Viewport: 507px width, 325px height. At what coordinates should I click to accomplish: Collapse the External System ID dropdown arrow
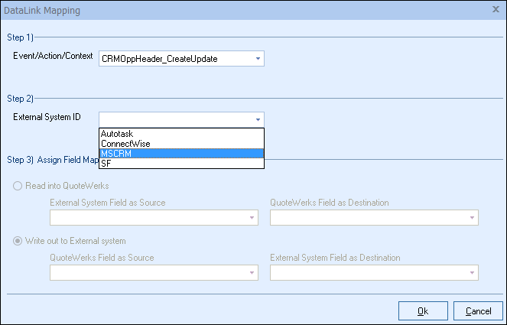[258, 119]
